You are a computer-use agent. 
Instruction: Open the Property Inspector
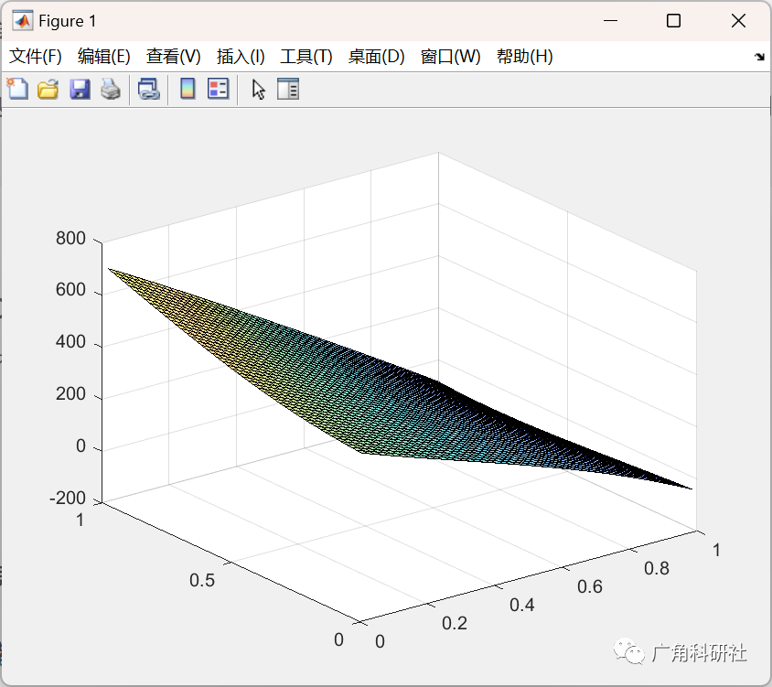click(x=288, y=89)
